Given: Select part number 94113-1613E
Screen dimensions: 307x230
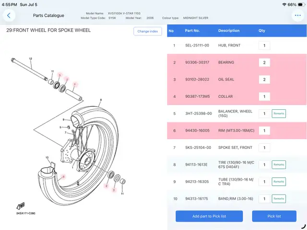Looking at the screenshot, I should (196, 164).
